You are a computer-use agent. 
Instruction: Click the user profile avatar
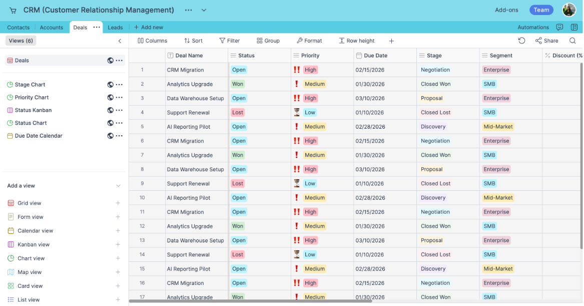coord(569,10)
